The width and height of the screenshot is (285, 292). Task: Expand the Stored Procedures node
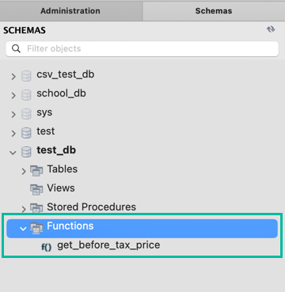pos(24,209)
